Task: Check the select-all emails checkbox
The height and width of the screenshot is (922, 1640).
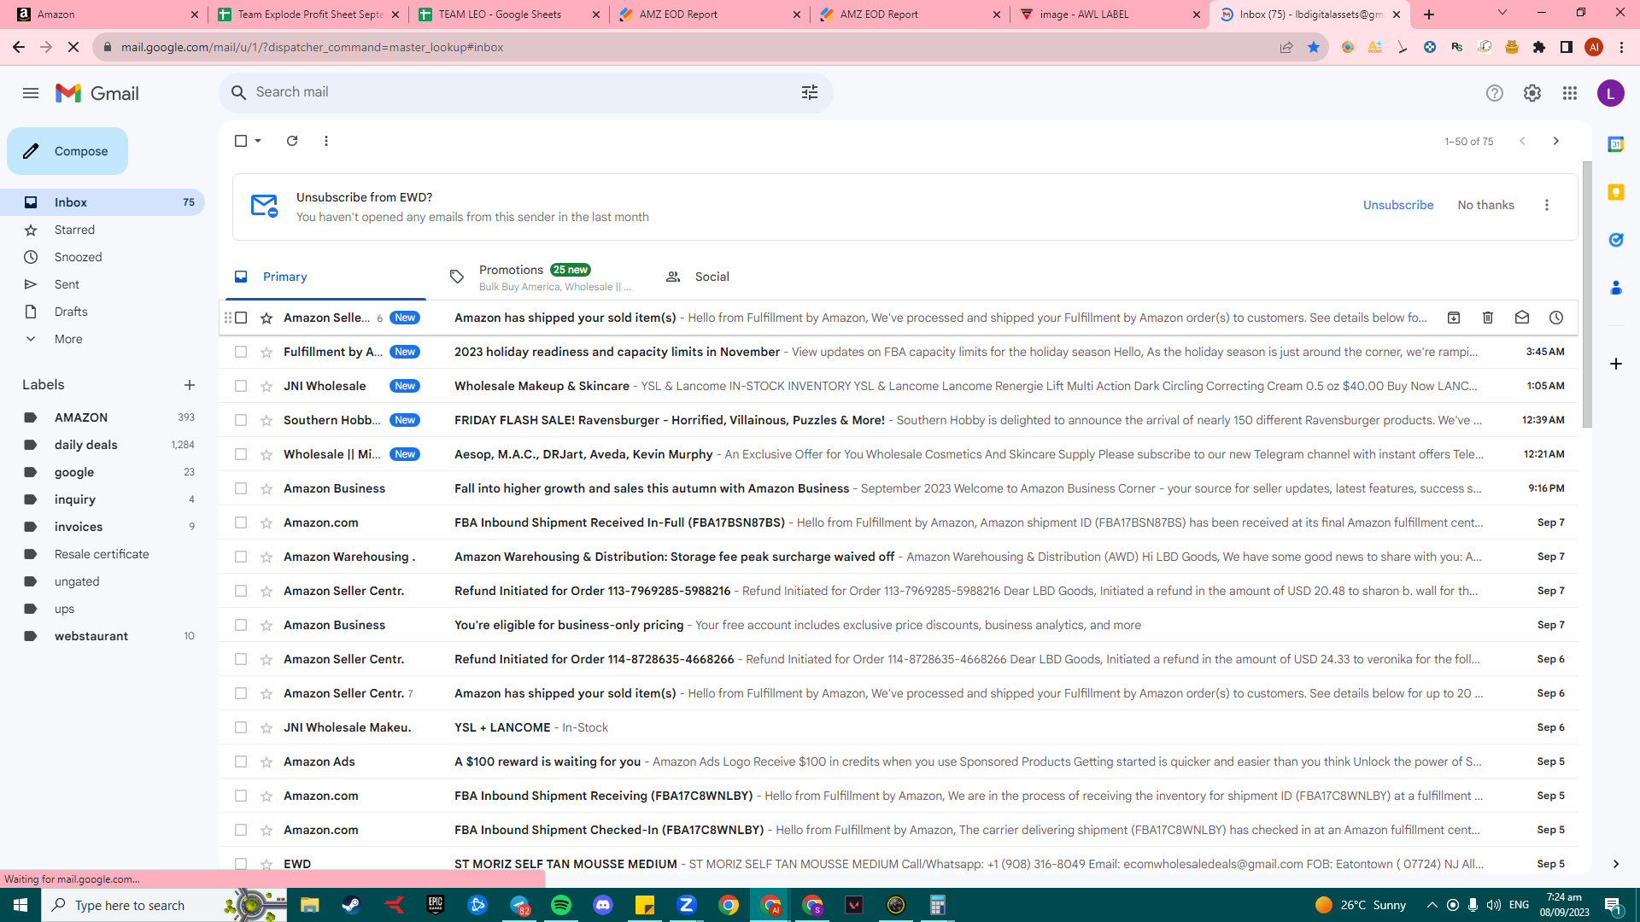Action: coord(241,141)
